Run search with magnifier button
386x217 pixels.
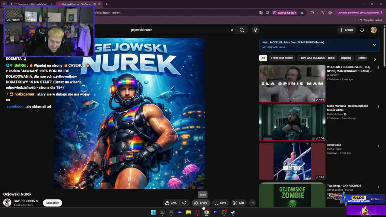242,30
